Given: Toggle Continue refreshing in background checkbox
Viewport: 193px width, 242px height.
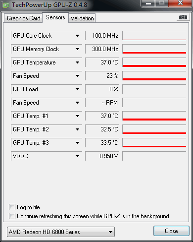Looking at the screenshot, I should 12,216.
